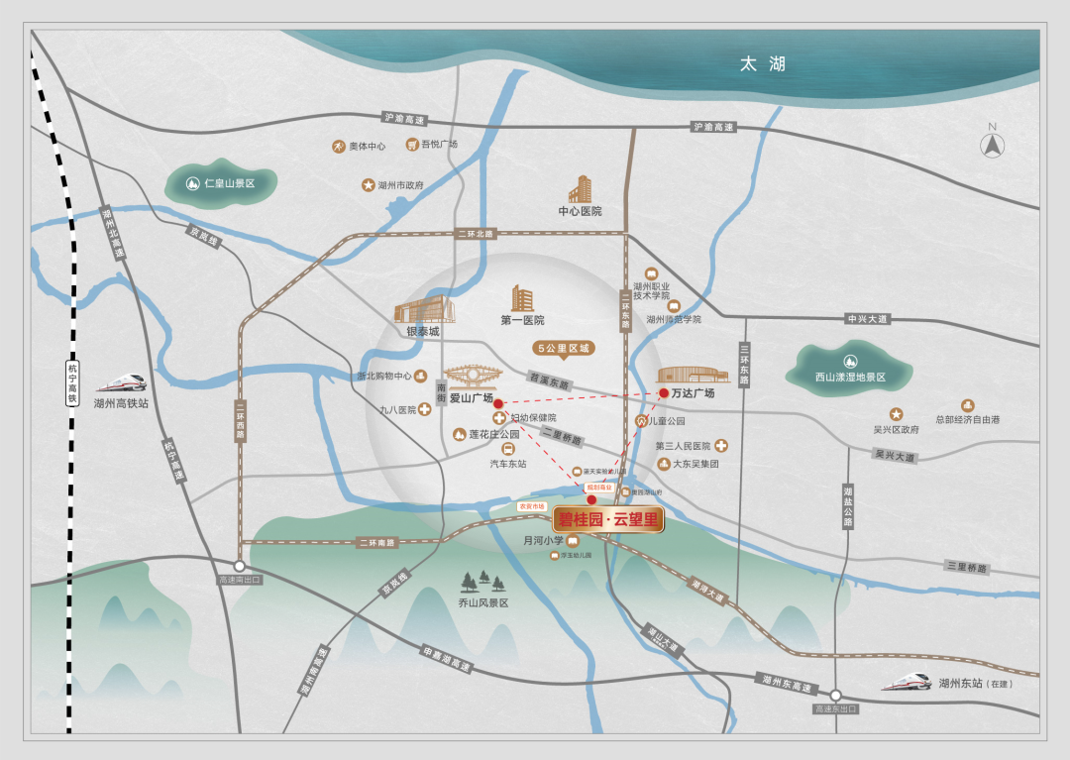This screenshot has height=760, width=1070.
Task: Click the 汽车东站 bus icon
Action: click(508, 449)
